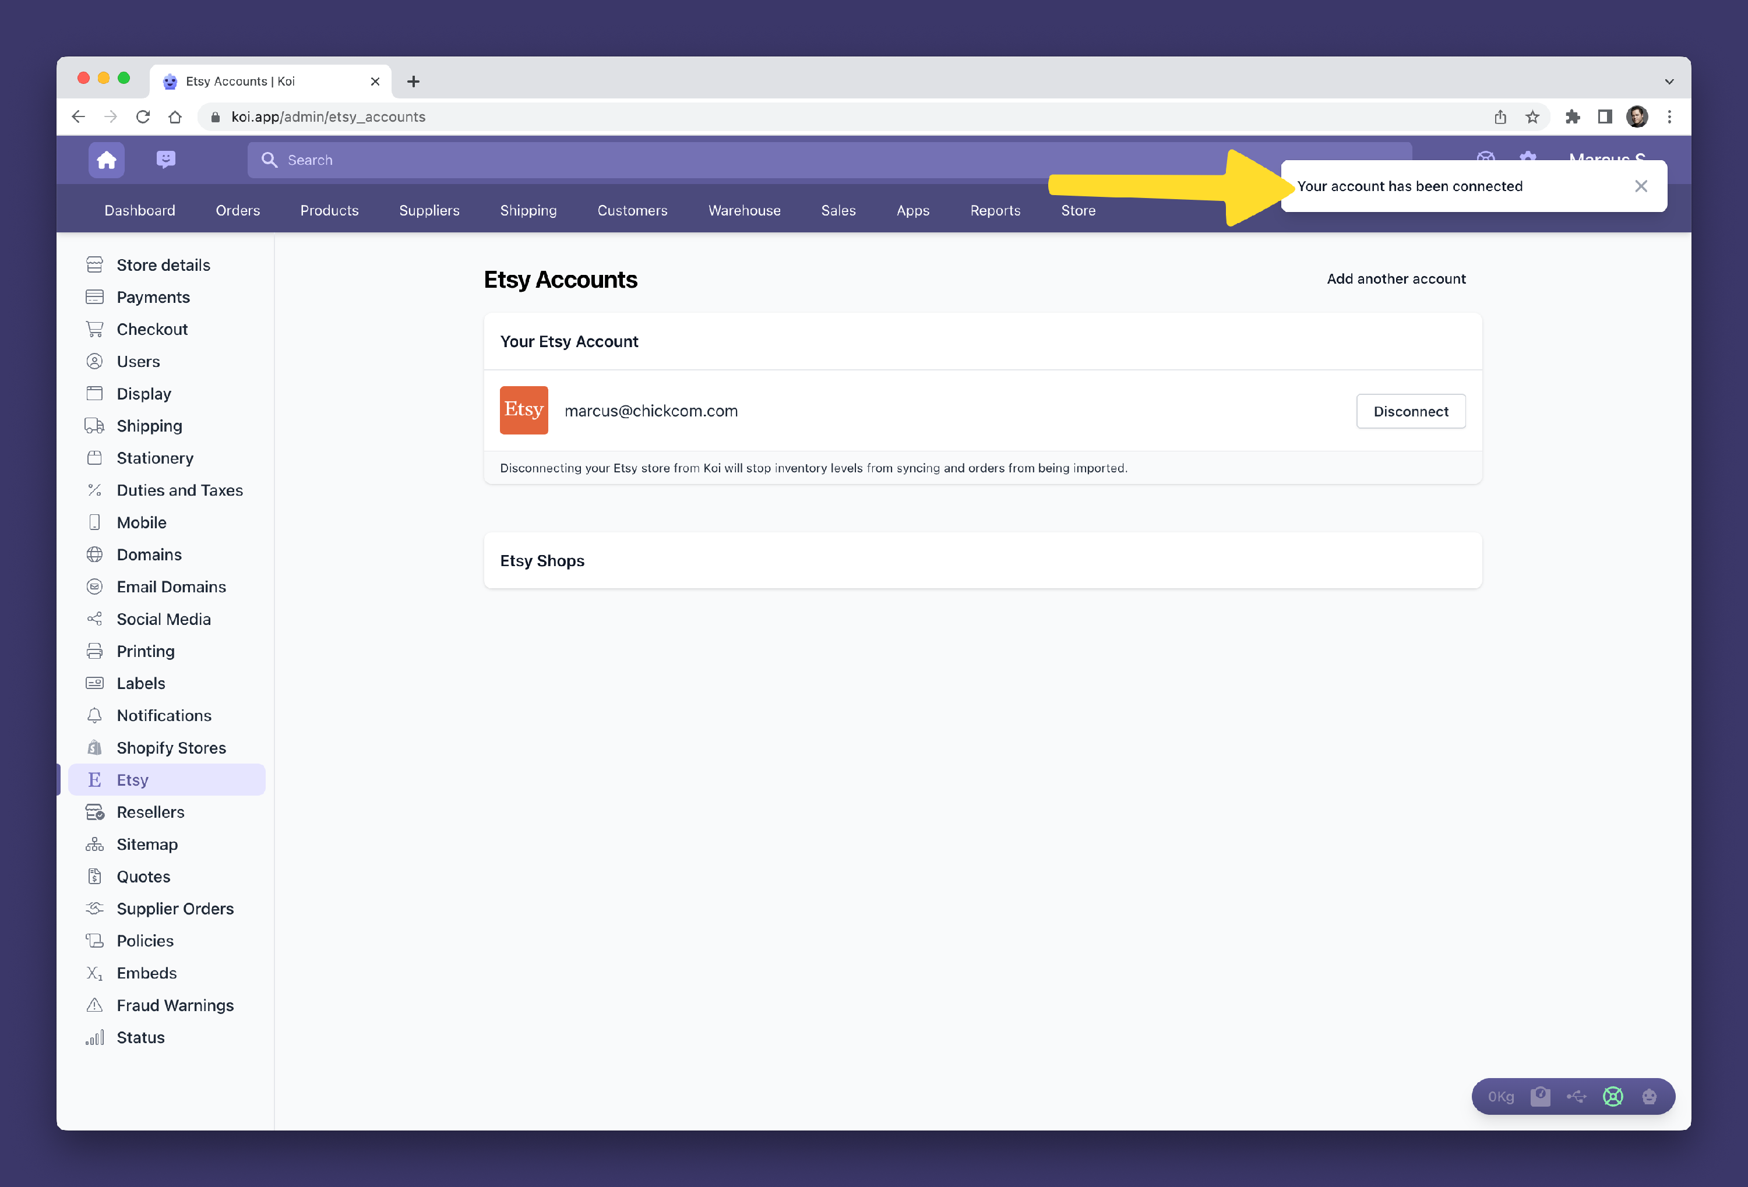Open Fraud Warnings in sidebar
The image size is (1748, 1187).
tap(174, 1005)
